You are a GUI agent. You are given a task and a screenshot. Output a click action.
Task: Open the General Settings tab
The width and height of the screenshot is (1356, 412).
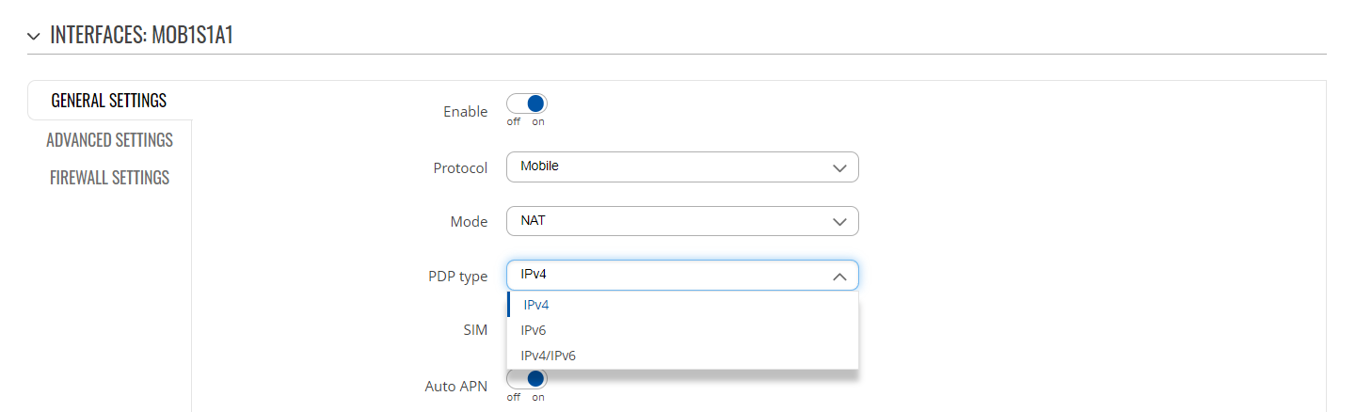point(109,101)
